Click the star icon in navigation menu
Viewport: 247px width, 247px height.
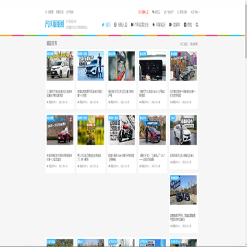click(x=154, y=25)
